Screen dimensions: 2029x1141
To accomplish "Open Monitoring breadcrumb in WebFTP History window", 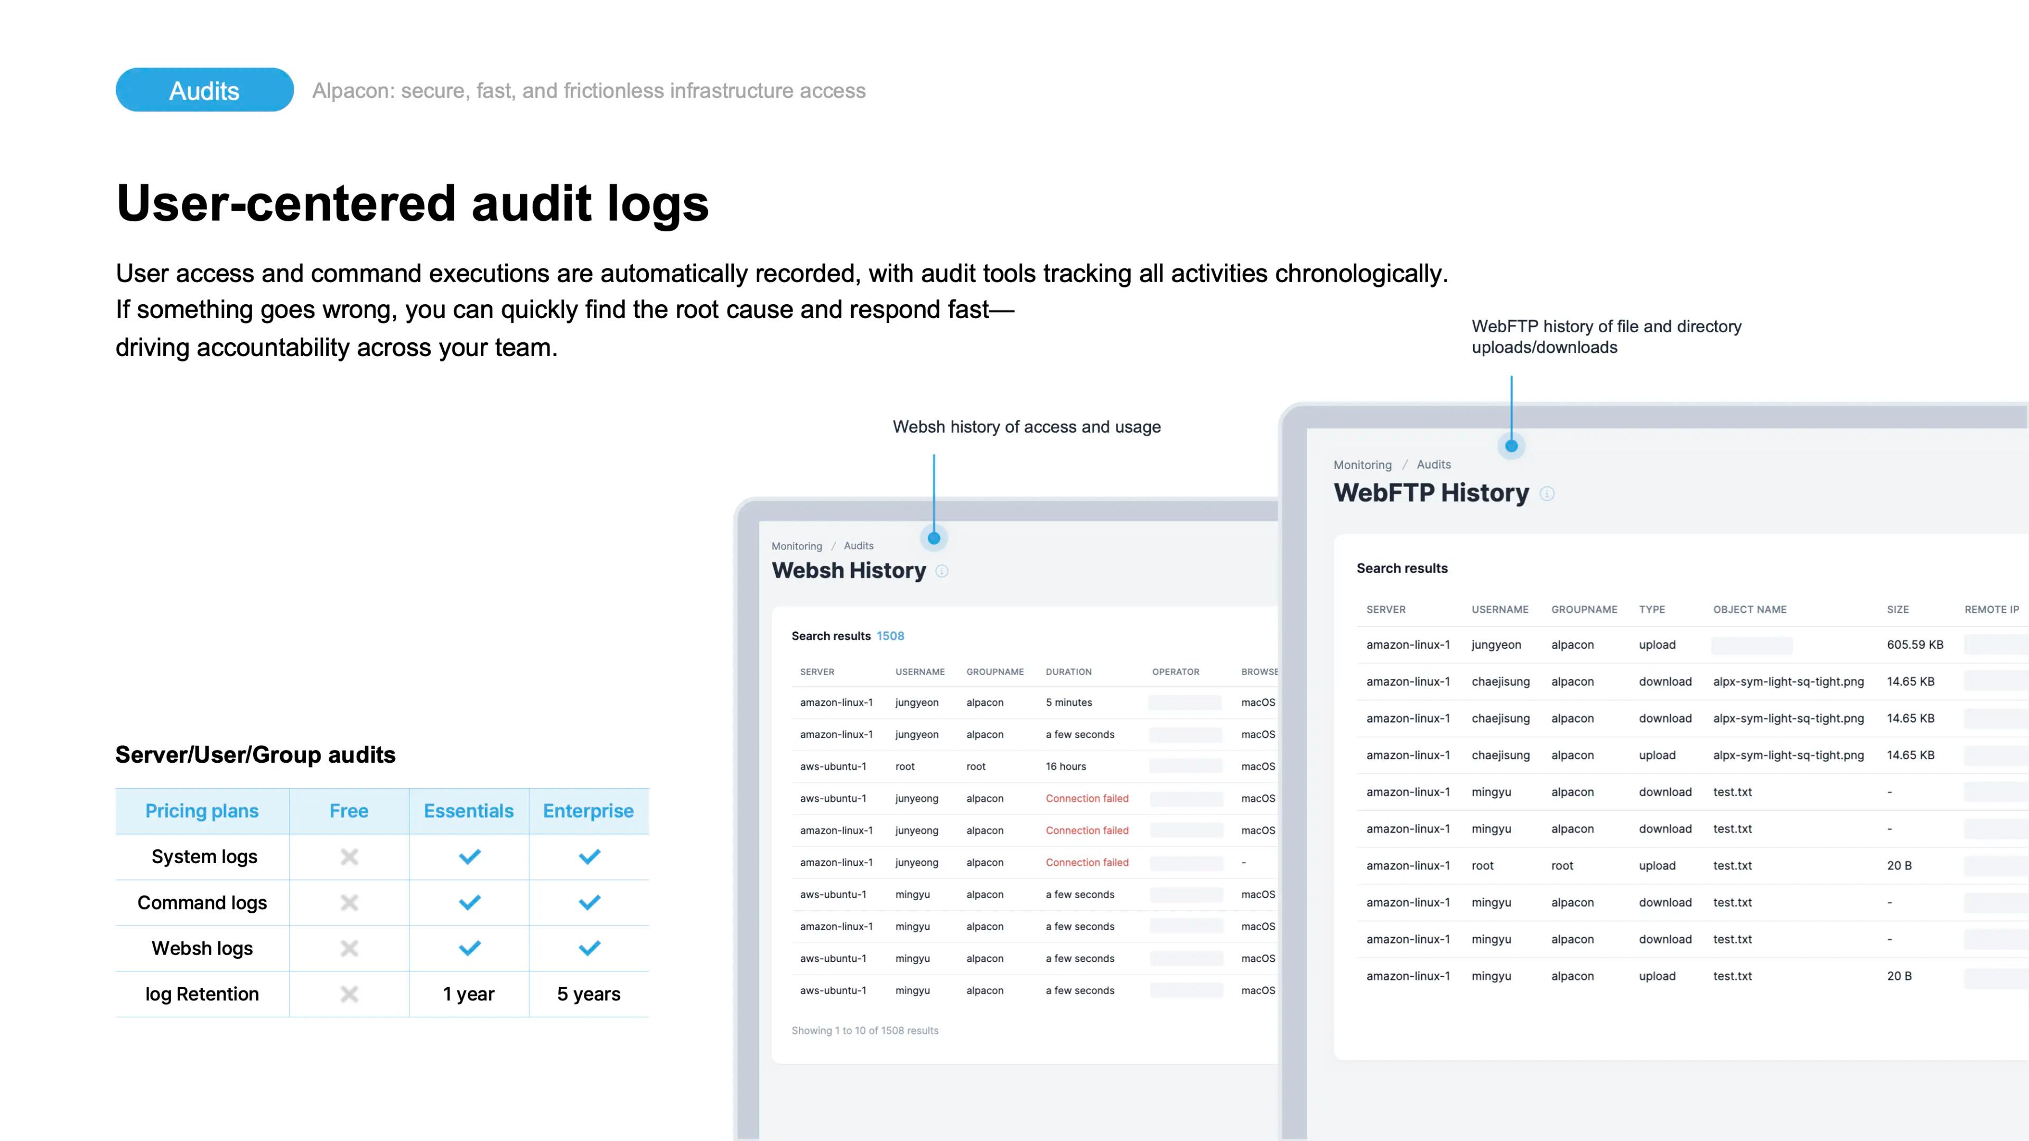I will [x=1363, y=465].
